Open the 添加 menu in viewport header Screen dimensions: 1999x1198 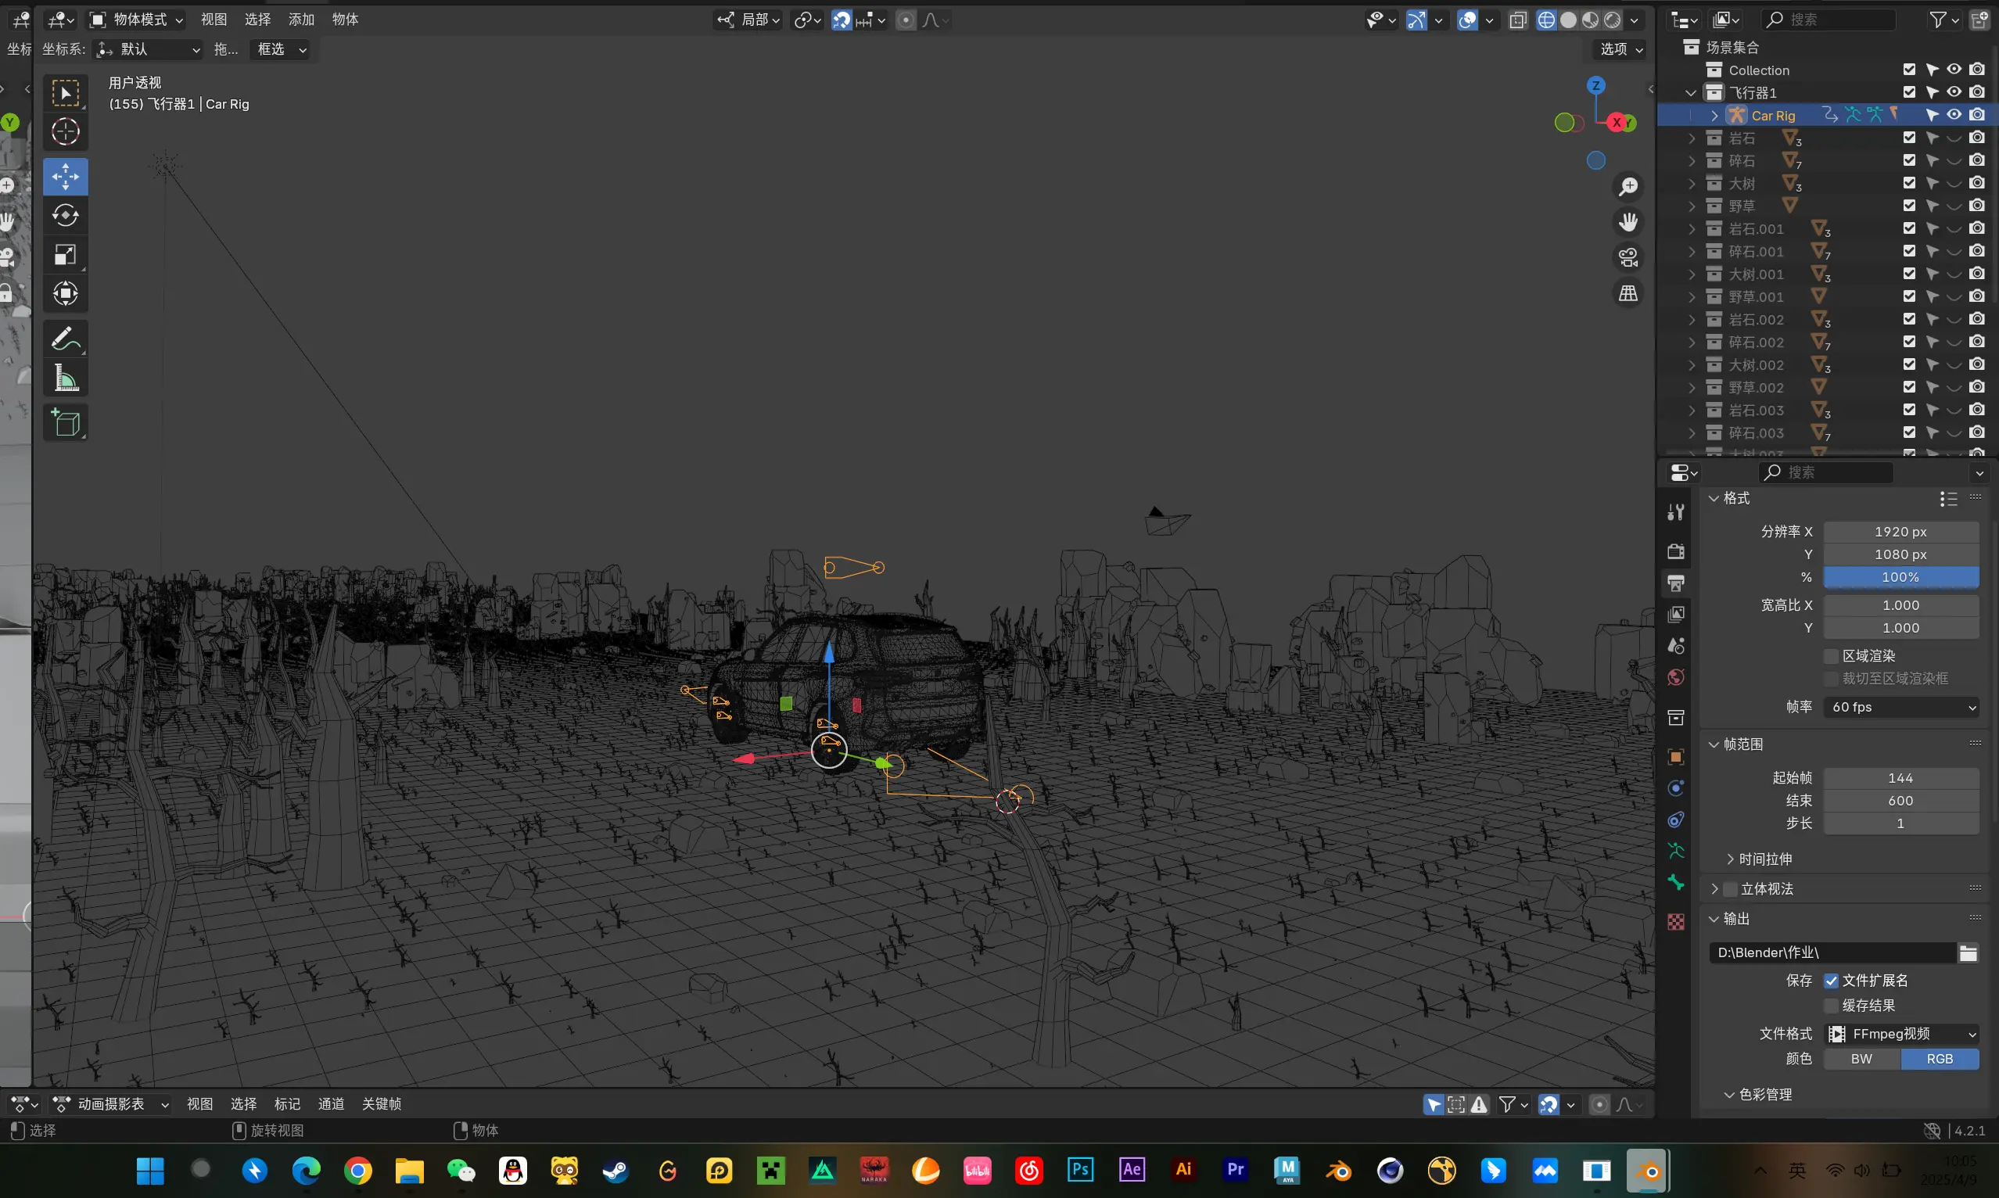[x=301, y=20]
